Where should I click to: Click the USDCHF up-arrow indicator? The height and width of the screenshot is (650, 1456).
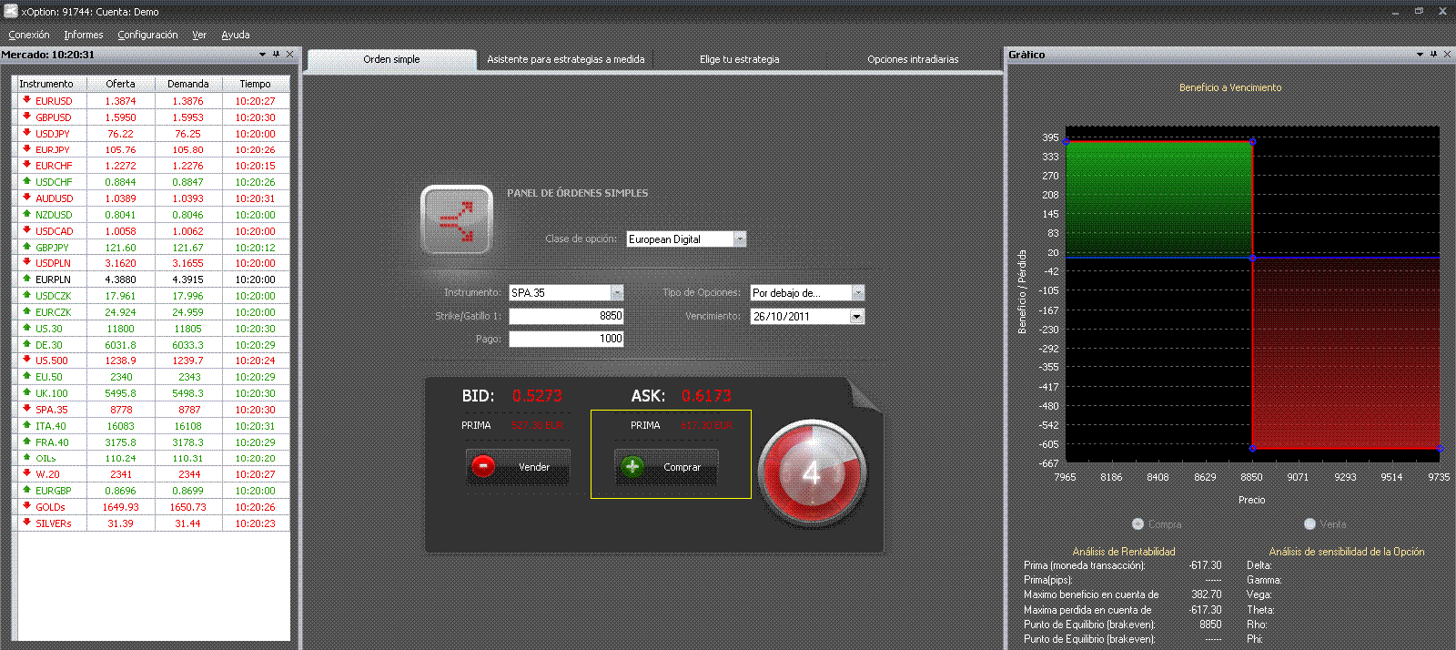tap(26, 181)
